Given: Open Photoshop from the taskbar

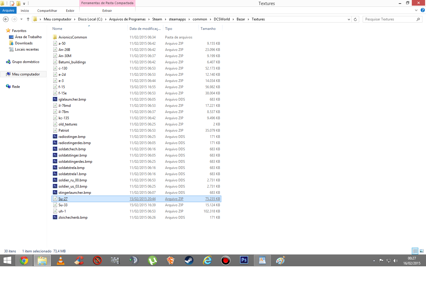Looking at the screenshot, I should tap(244, 260).
